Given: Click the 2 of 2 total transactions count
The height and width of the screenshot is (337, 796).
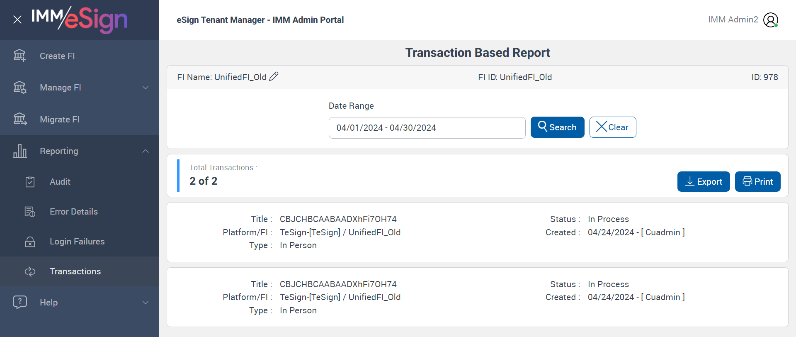Looking at the screenshot, I should click(x=204, y=181).
